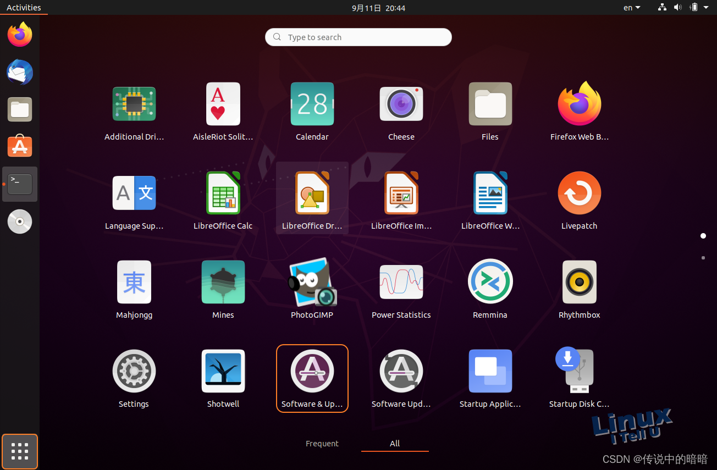Start Mahjongg game
Image resolution: width=717 pixels, height=470 pixels.
click(x=134, y=290)
